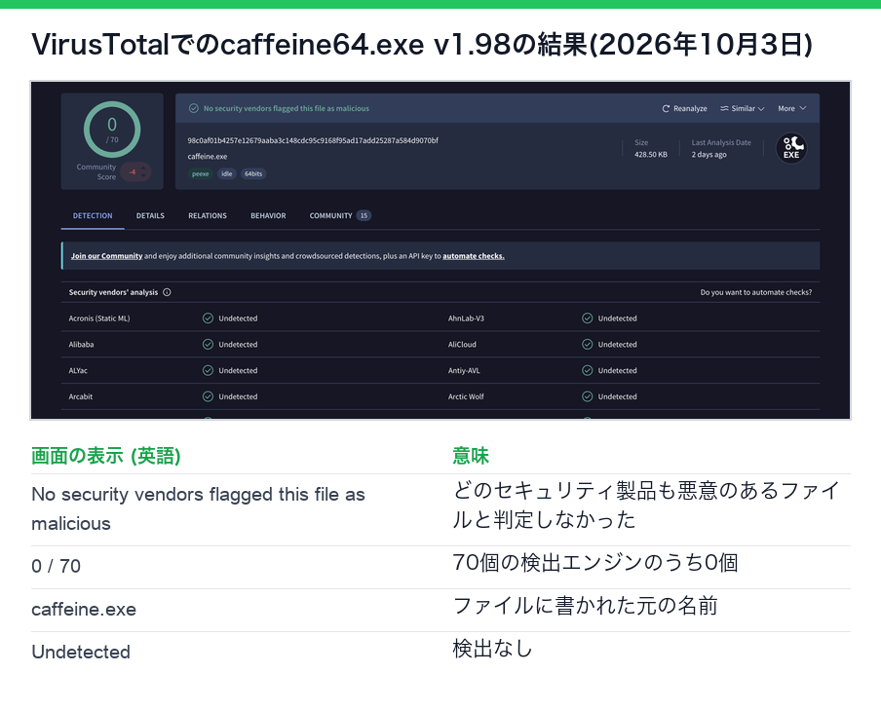Click the '2 days ago' analysis date
881x711 pixels.
[709, 155]
